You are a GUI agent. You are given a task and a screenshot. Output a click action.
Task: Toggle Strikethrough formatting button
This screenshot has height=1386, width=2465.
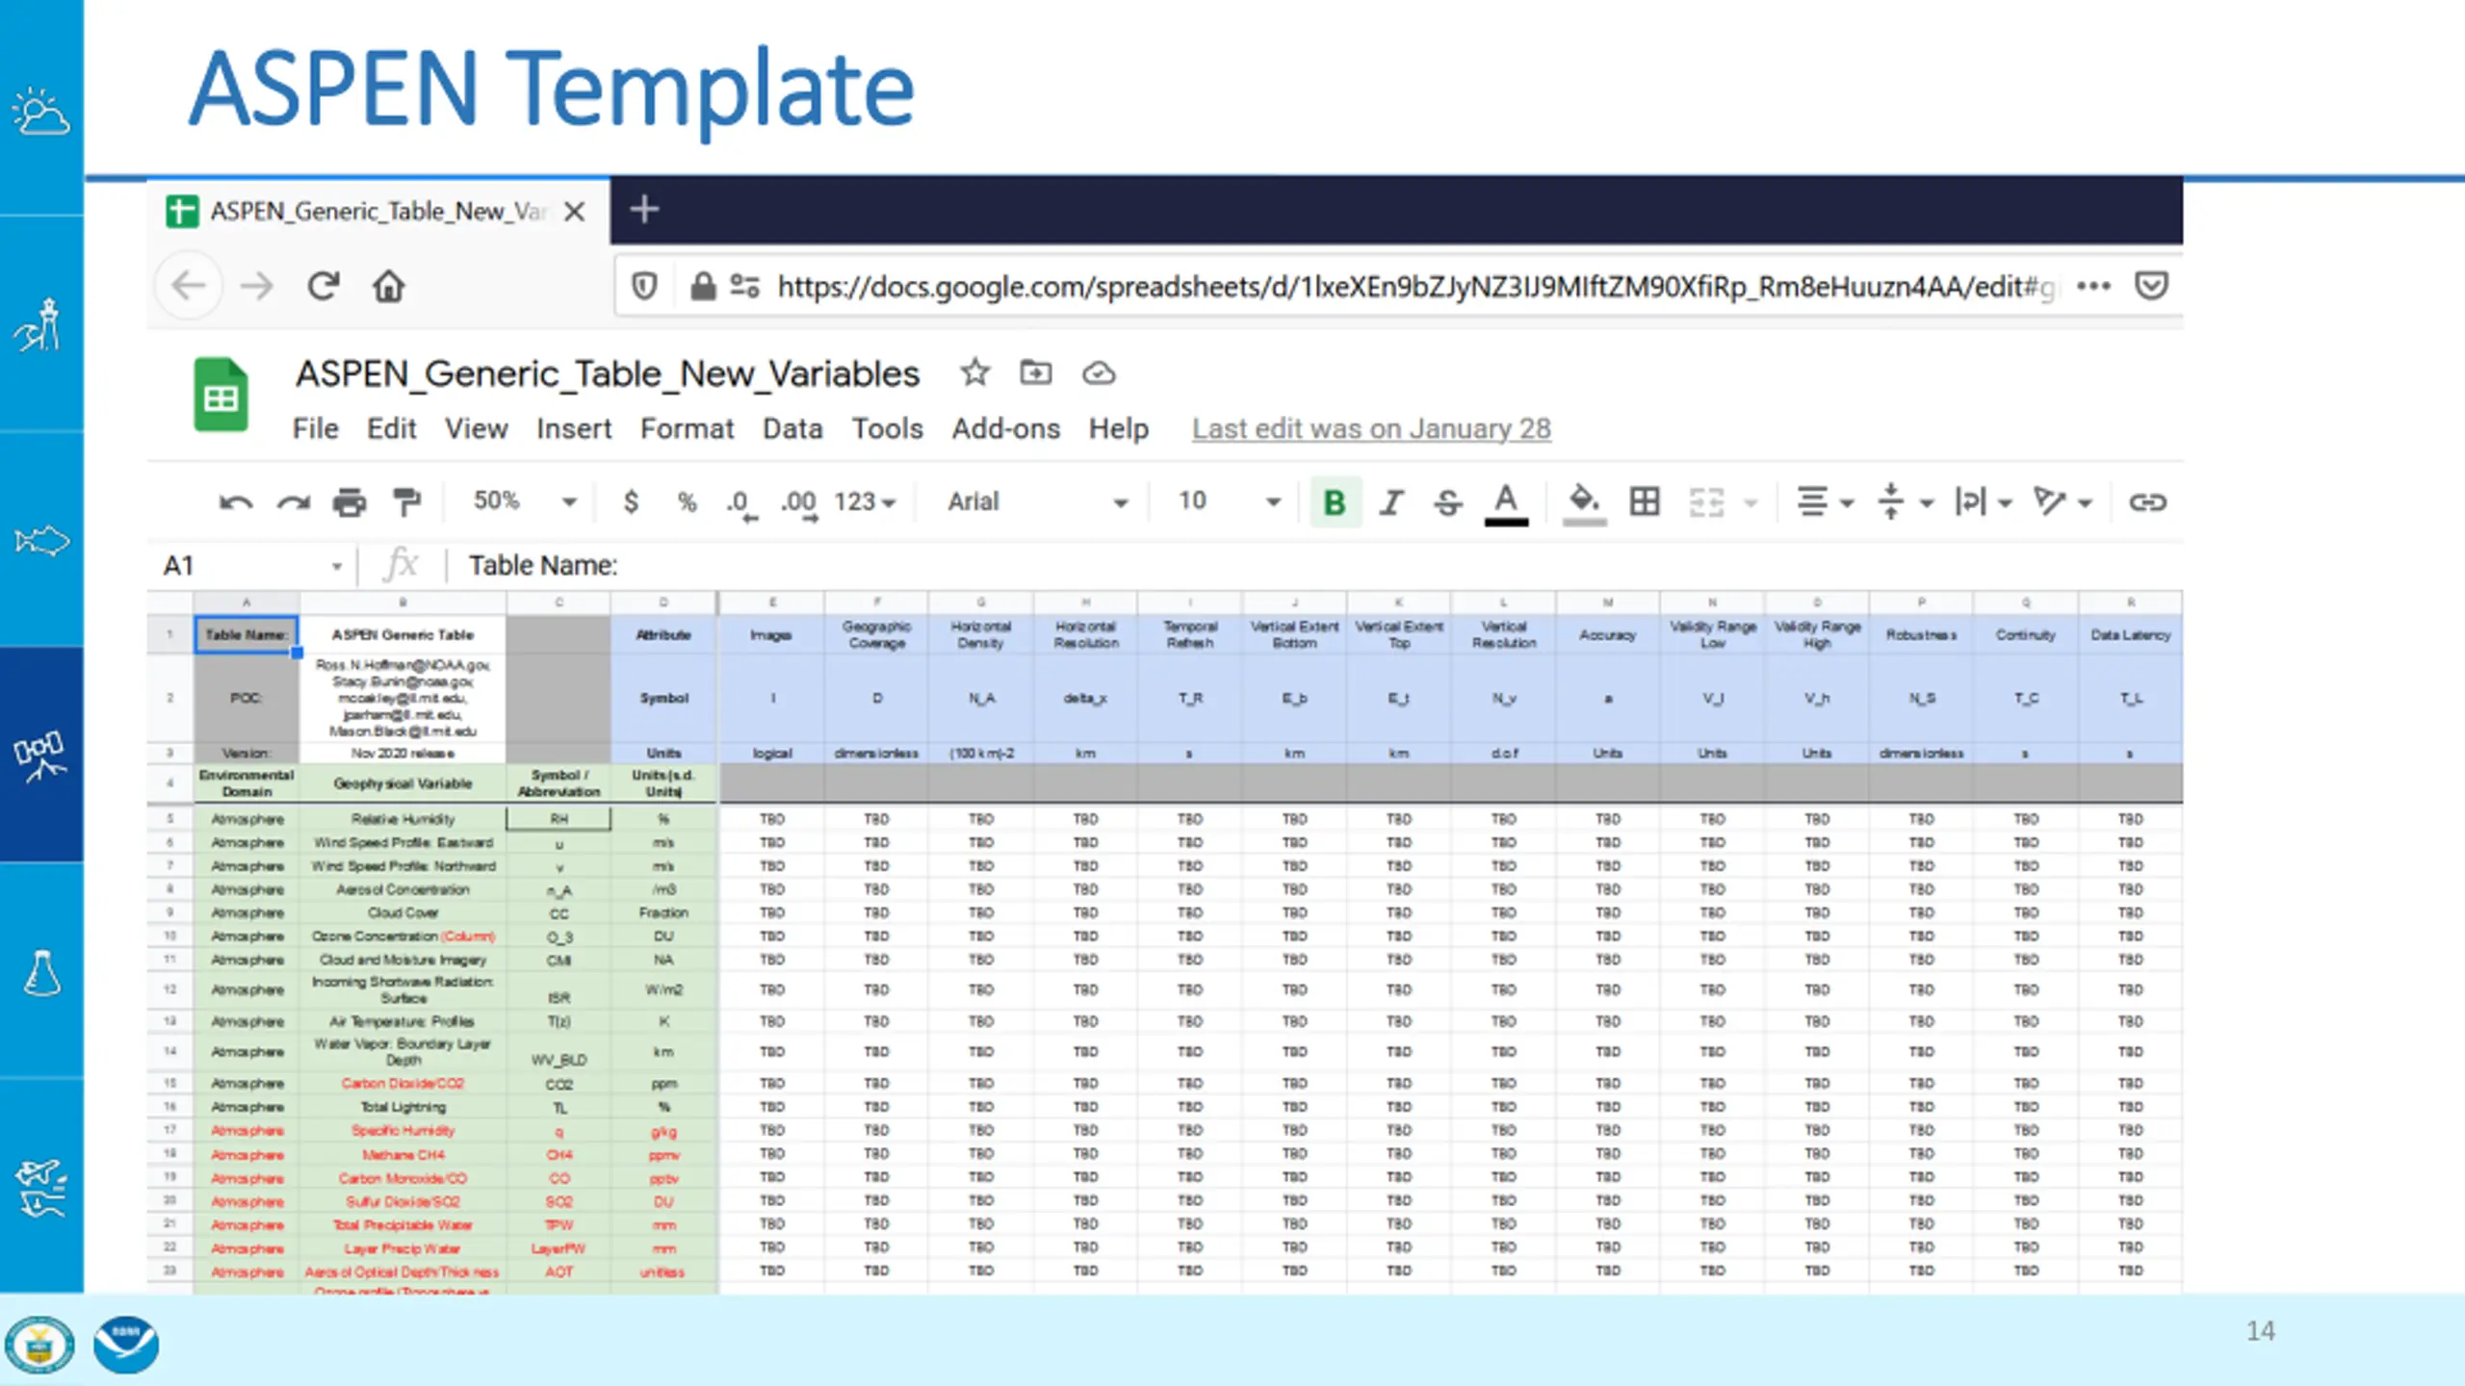pos(1448,502)
